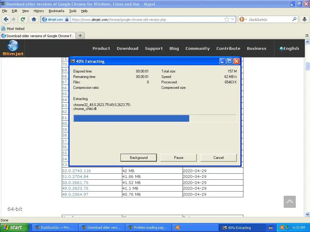Screen dimensions: 310x232
Task: Click the scrollbar up arrow
Action: [x=307, y=42]
